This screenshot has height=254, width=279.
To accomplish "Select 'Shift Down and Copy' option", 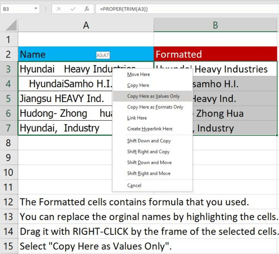I will 149,141.
